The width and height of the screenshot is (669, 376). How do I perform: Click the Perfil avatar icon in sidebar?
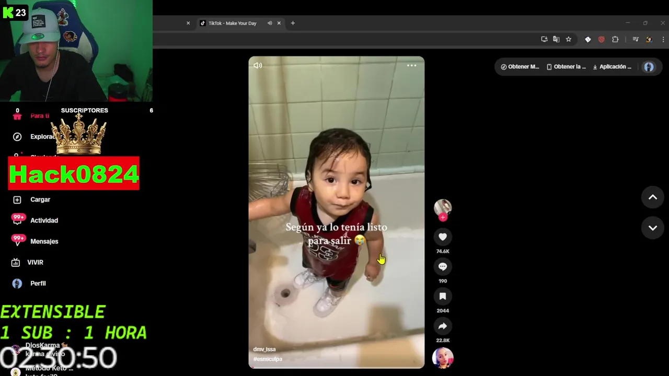pyautogui.click(x=17, y=283)
